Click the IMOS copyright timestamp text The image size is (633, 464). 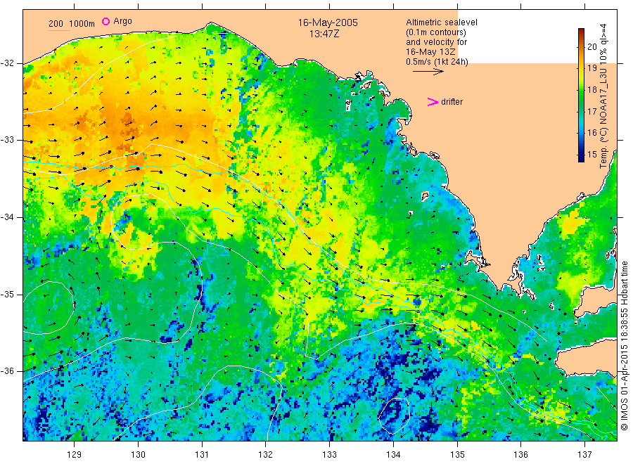tap(624, 345)
